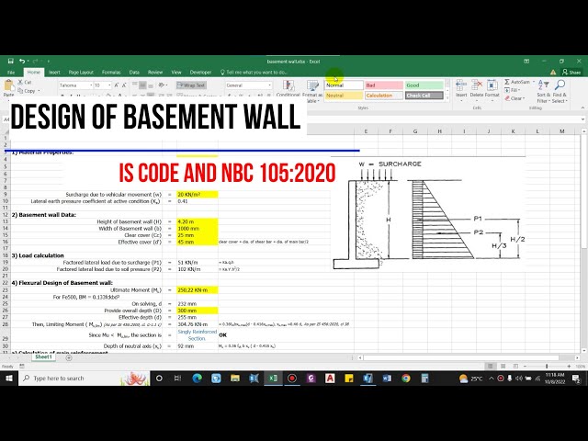588x441 pixels.
Task: Switch to the Insert ribbon tab
Action: 54,73
